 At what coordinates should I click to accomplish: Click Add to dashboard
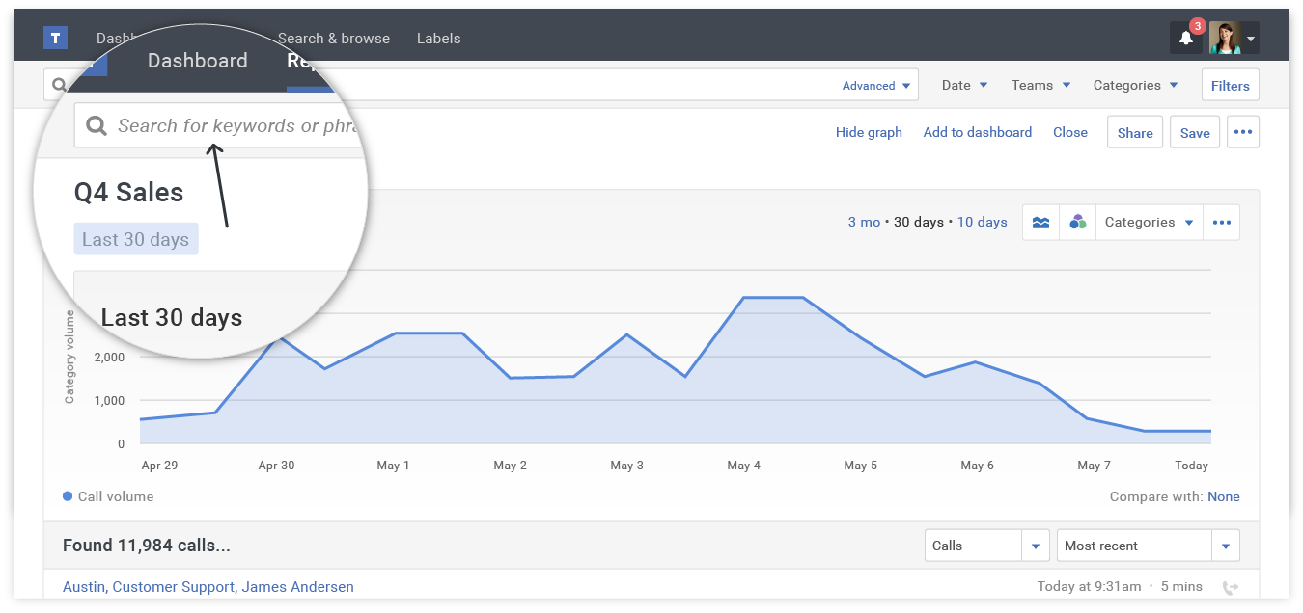977,132
